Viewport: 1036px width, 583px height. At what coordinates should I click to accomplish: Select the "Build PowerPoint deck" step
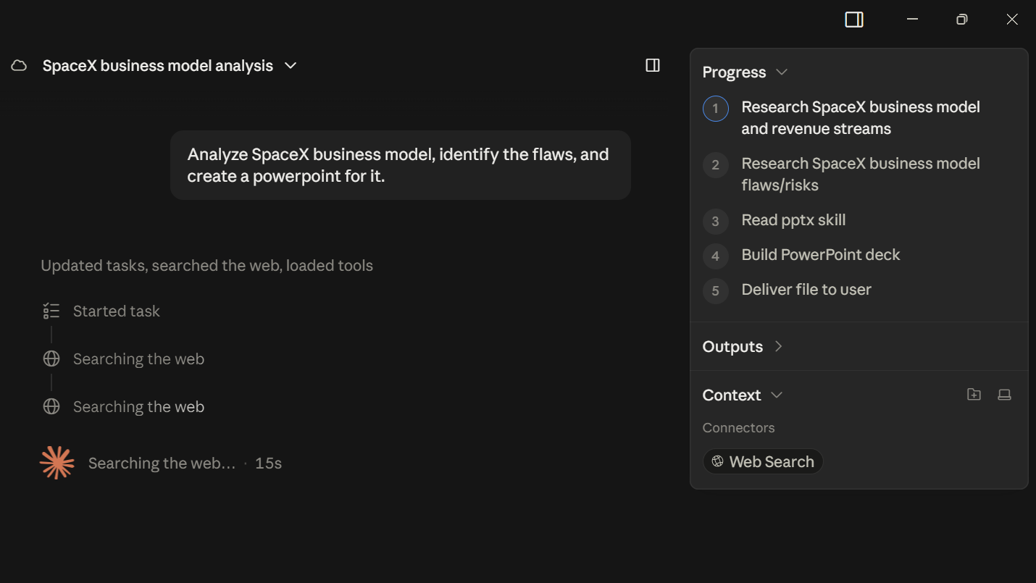point(821,255)
